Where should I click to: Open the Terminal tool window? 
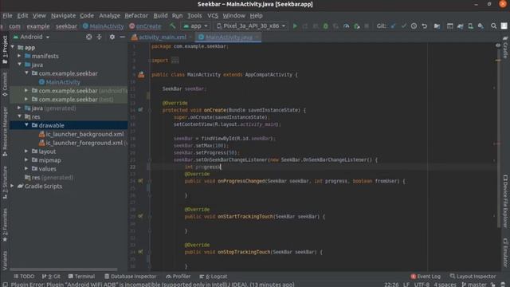81,277
